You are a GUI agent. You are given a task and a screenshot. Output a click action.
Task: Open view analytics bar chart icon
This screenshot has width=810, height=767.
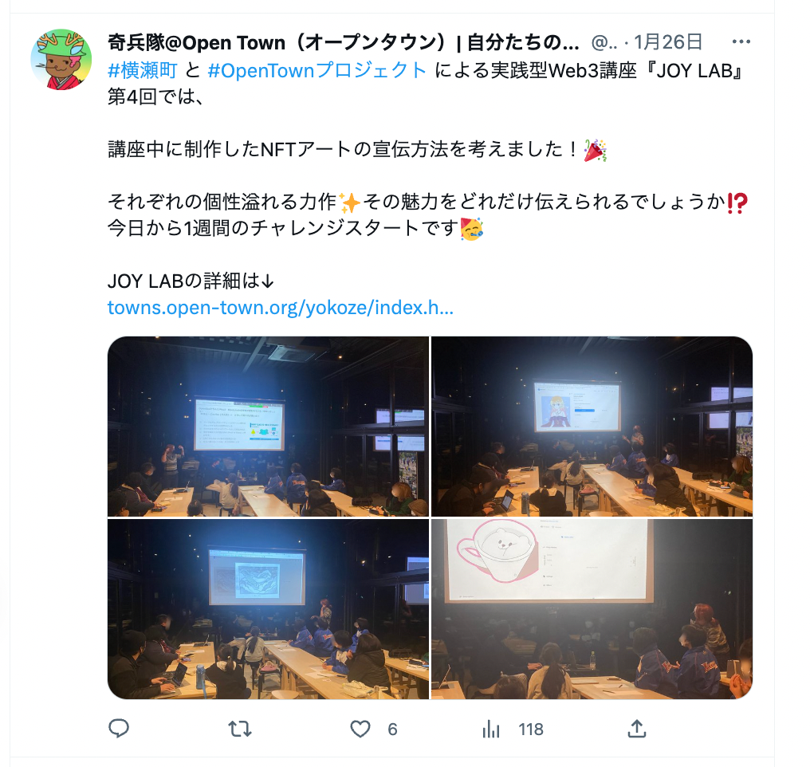click(491, 730)
